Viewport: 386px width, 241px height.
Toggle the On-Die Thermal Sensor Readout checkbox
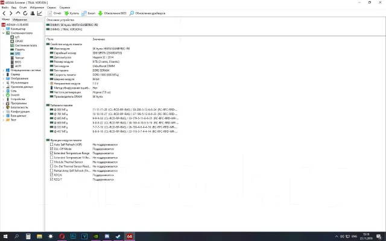[51, 166]
